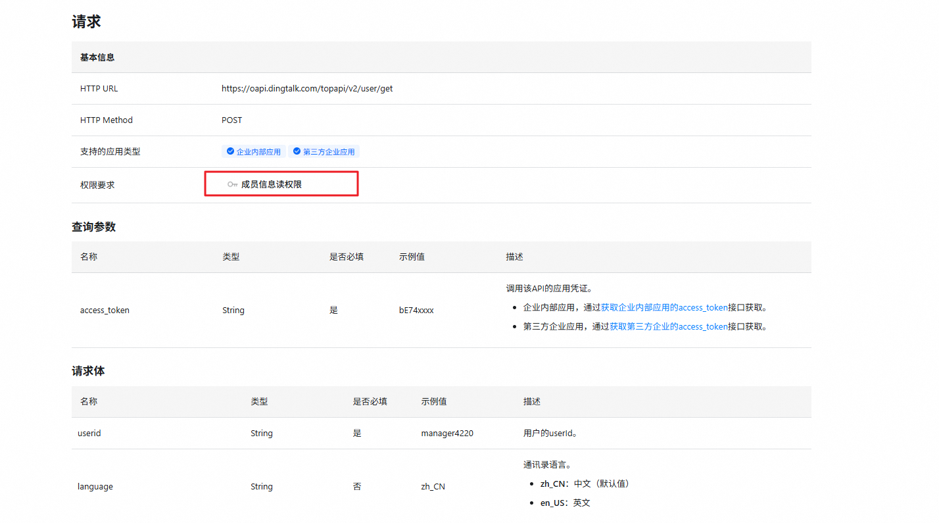939x523 pixels.
Task: Click String type in the language row
Action: pos(262,487)
